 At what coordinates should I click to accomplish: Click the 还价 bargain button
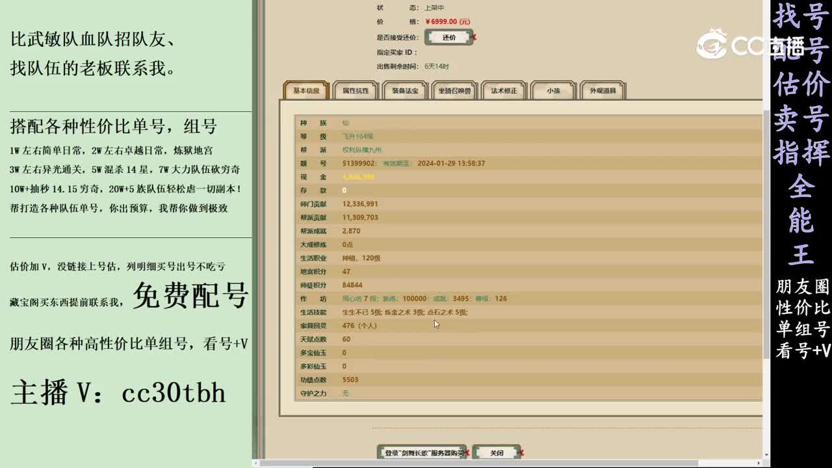(x=449, y=38)
